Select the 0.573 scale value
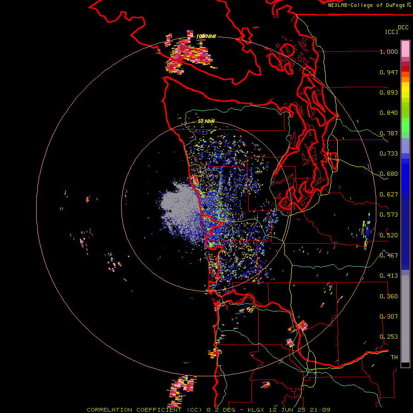The image size is (413, 413). click(389, 215)
